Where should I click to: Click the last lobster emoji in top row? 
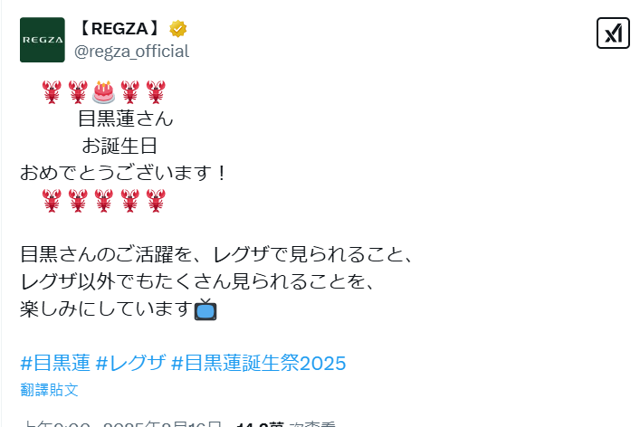point(156,91)
